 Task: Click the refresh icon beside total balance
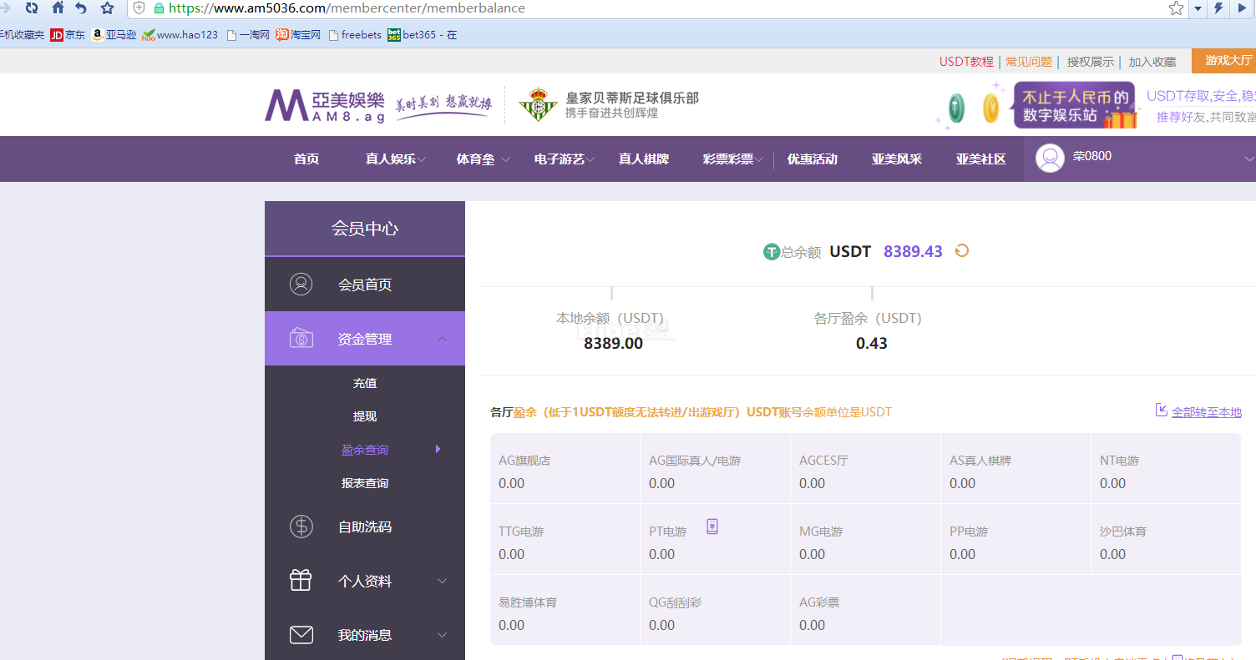click(962, 251)
